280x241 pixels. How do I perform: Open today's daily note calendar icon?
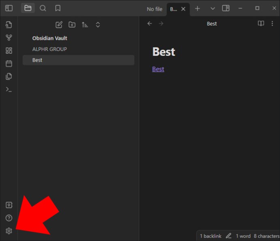[x=9, y=64]
